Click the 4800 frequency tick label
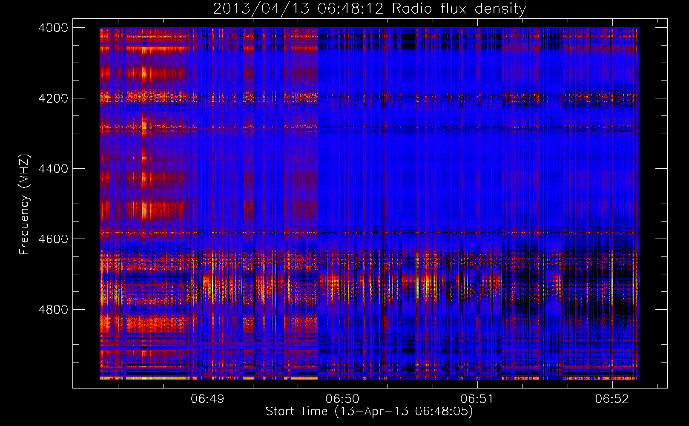689x426 pixels. (x=53, y=310)
